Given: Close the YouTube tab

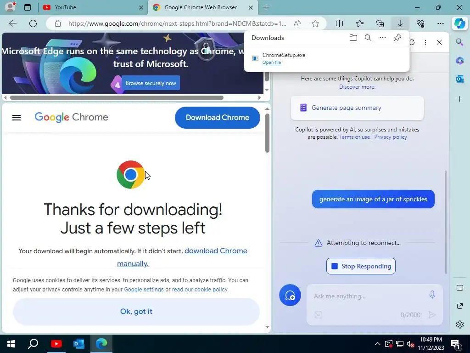Looking at the screenshot, I should click(141, 7).
